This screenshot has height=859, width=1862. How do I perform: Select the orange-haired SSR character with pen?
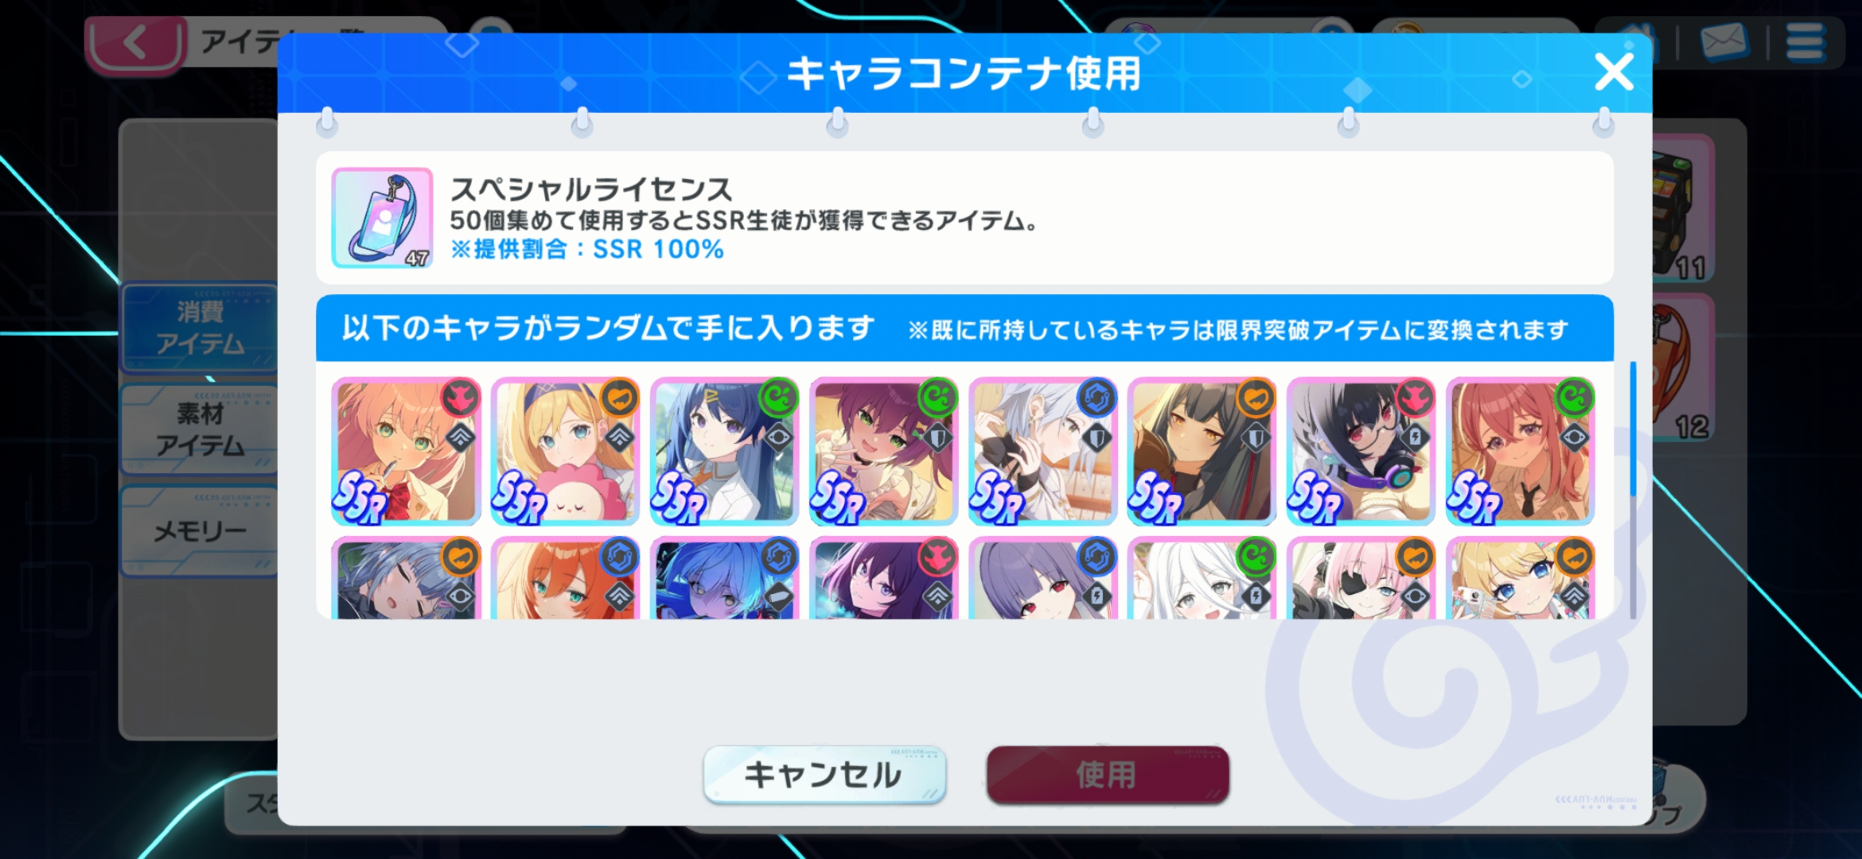(406, 451)
